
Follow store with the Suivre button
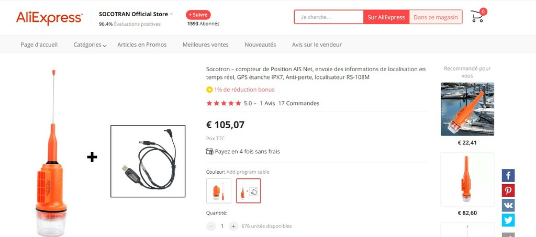tap(198, 15)
